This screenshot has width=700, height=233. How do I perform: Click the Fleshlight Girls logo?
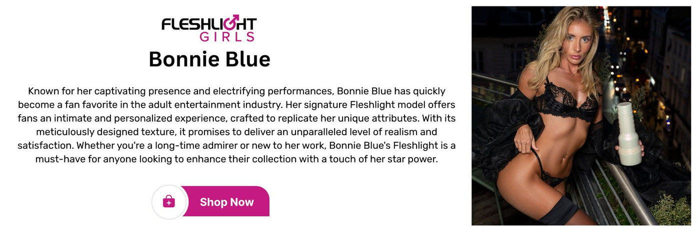[x=209, y=28]
